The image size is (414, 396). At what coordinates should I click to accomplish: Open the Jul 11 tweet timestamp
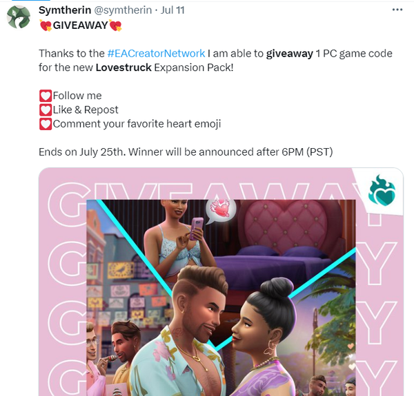pyautogui.click(x=172, y=10)
